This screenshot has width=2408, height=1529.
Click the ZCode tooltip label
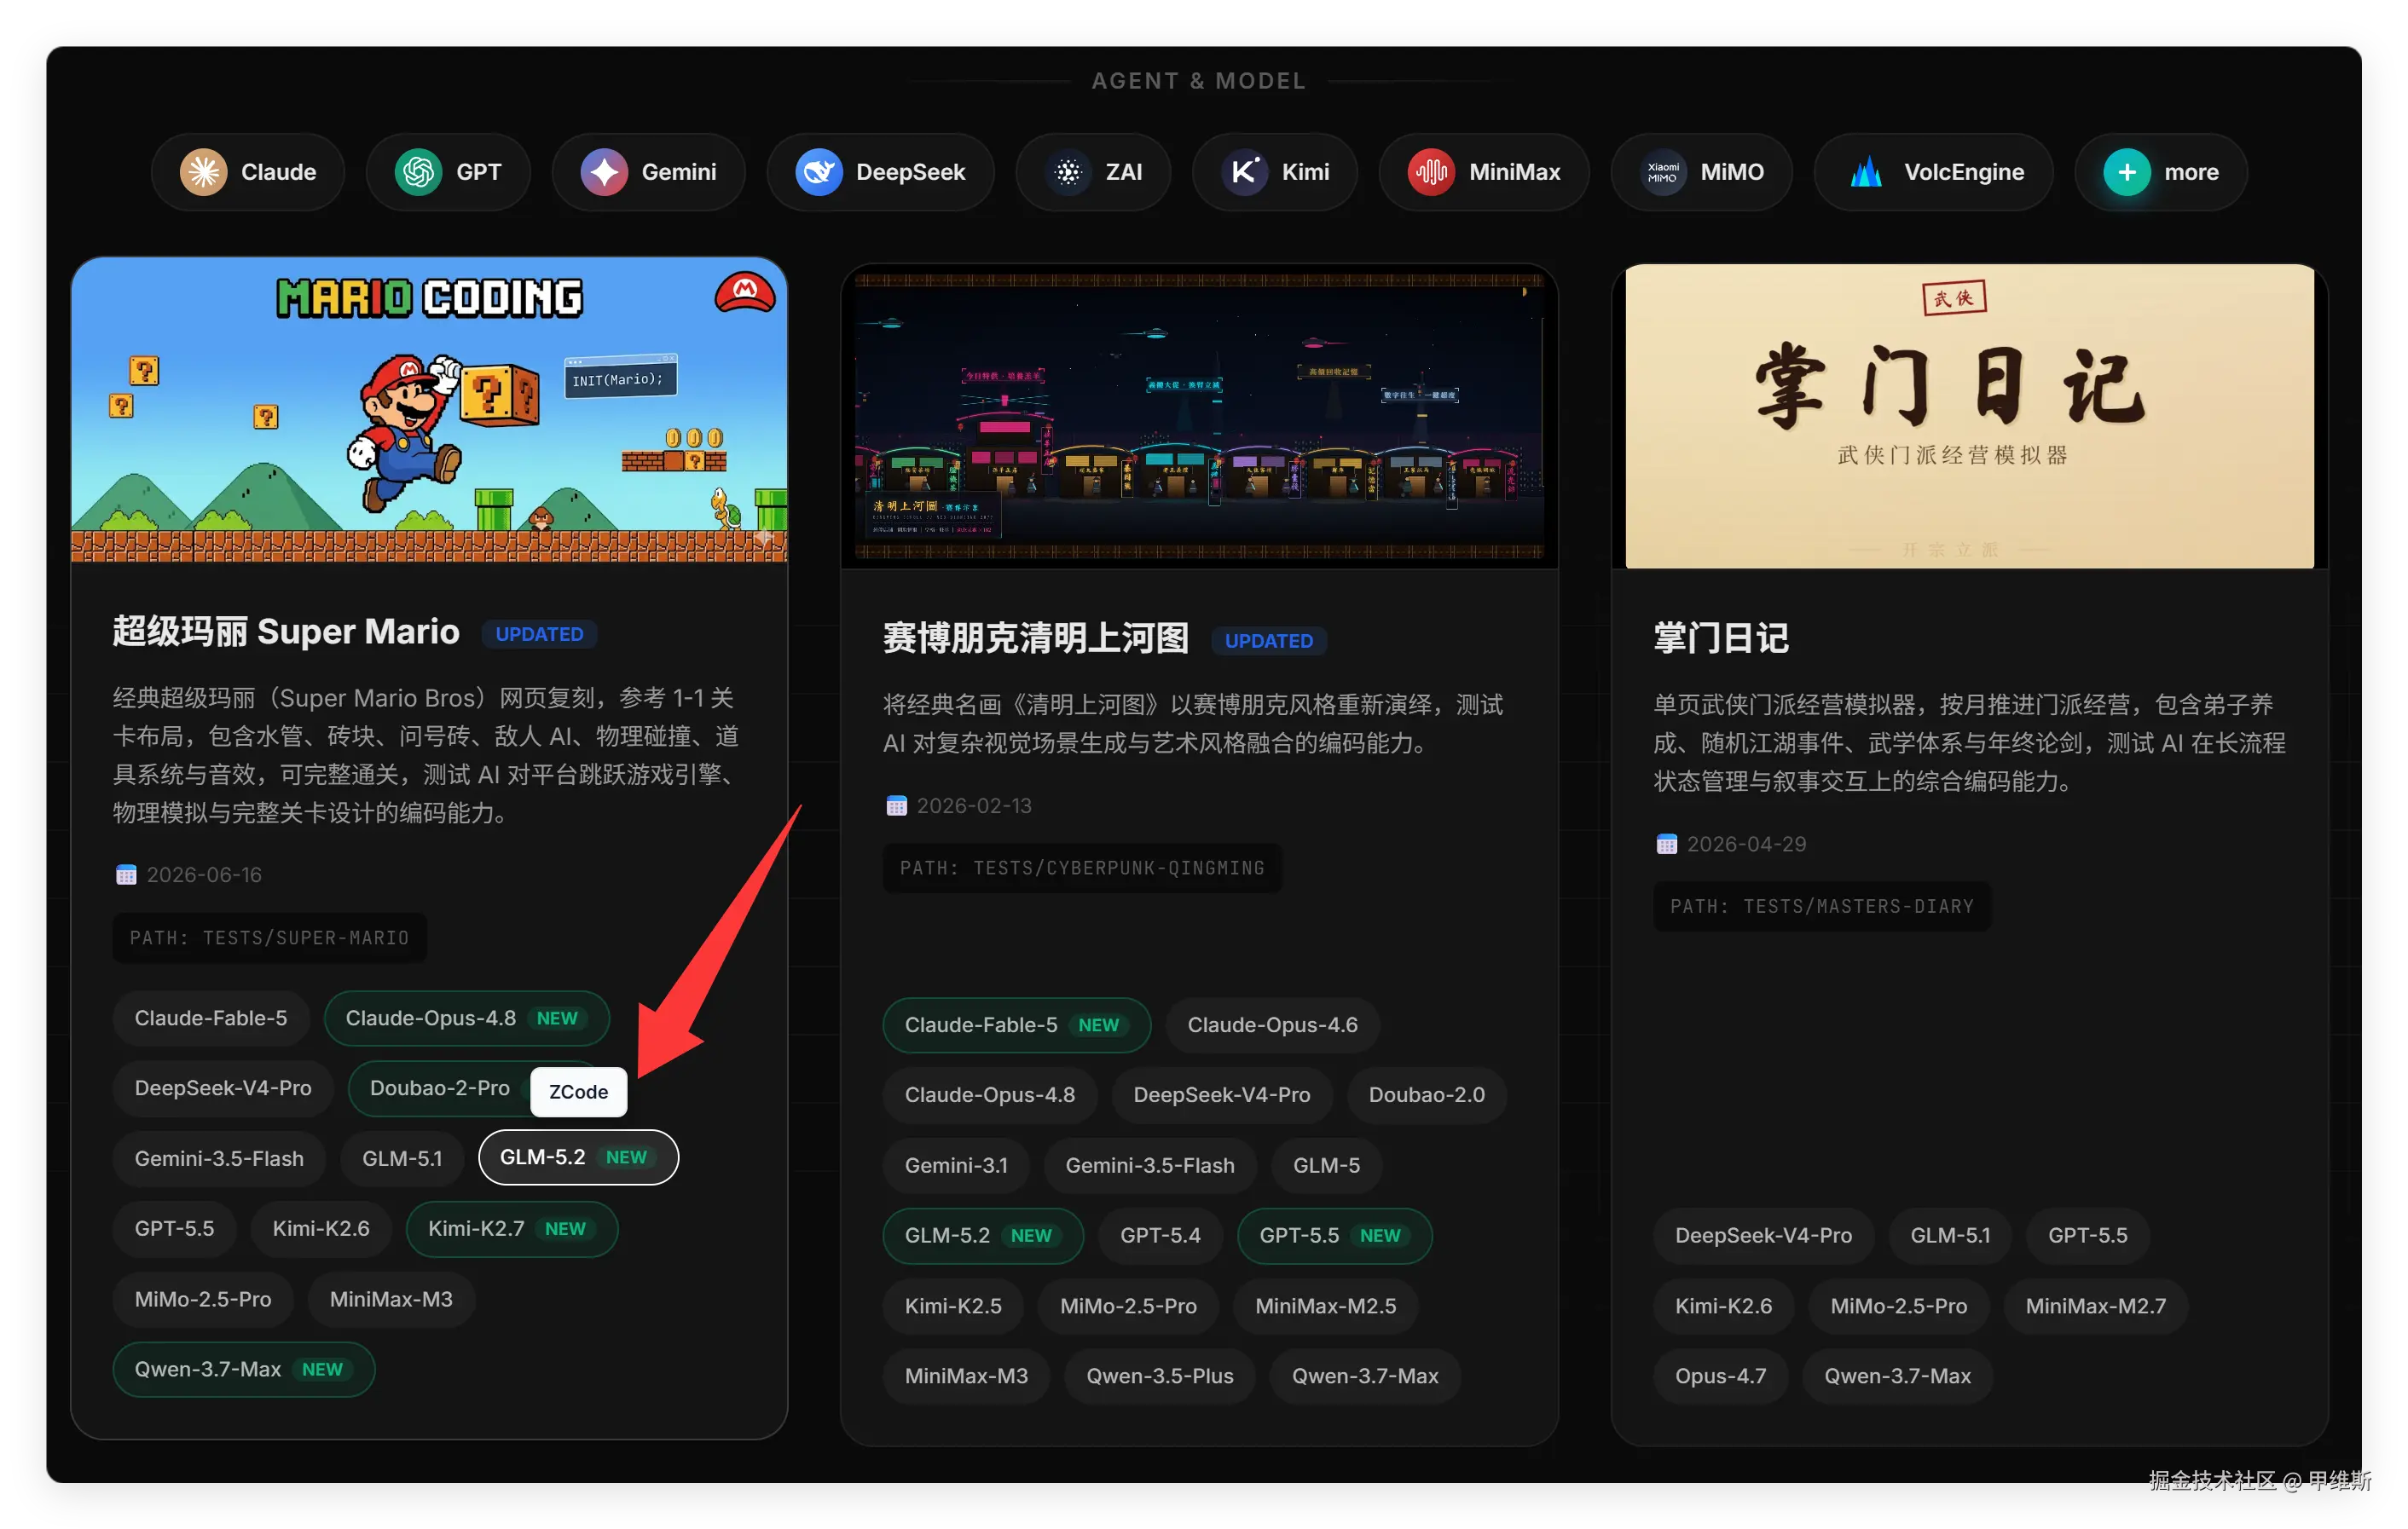(578, 1093)
